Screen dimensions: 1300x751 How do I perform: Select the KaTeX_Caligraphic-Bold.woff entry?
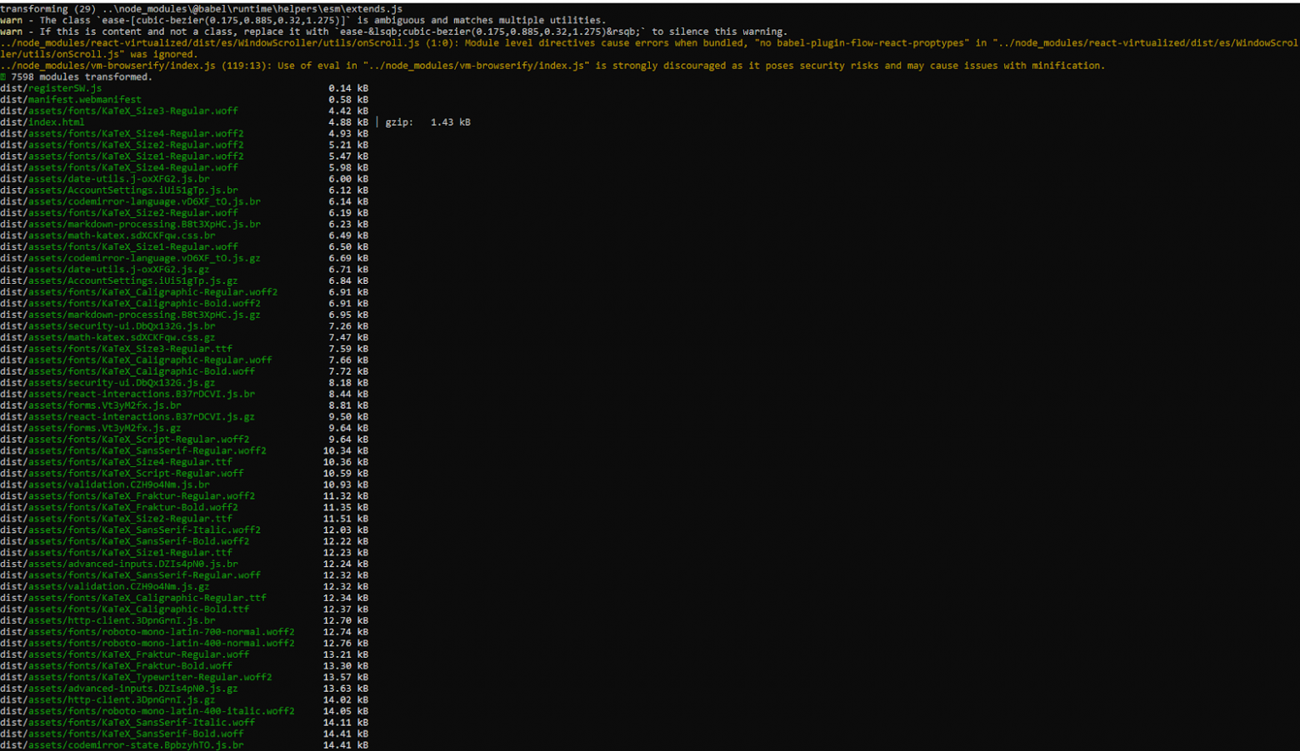pyautogui.click(x=127, y=371)
